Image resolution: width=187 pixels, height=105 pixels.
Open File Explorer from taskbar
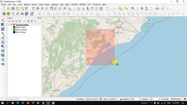tap(13, 103)
